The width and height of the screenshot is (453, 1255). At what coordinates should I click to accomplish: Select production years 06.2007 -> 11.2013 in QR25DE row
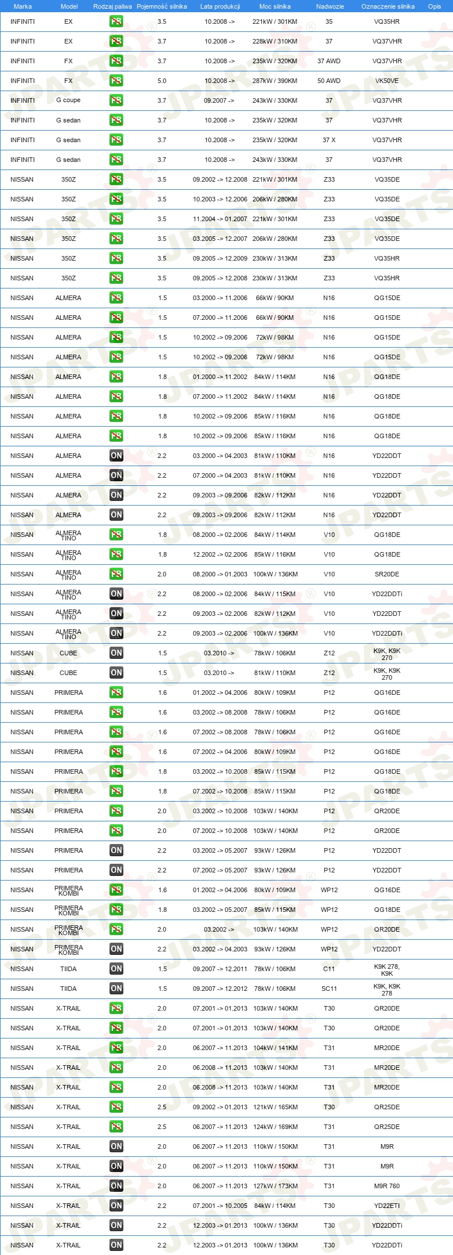tap(220, 1127)
